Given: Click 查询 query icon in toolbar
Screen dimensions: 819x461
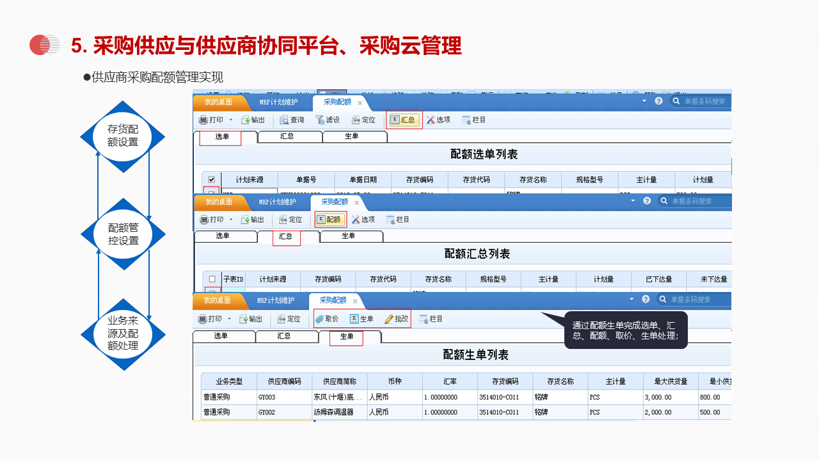Looking at the screenshot, I should pyautogui.click(x=291, y=120).
